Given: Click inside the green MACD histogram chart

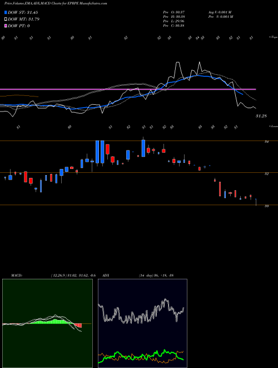Looking at the screenshot, I should [x=47, y=323].
